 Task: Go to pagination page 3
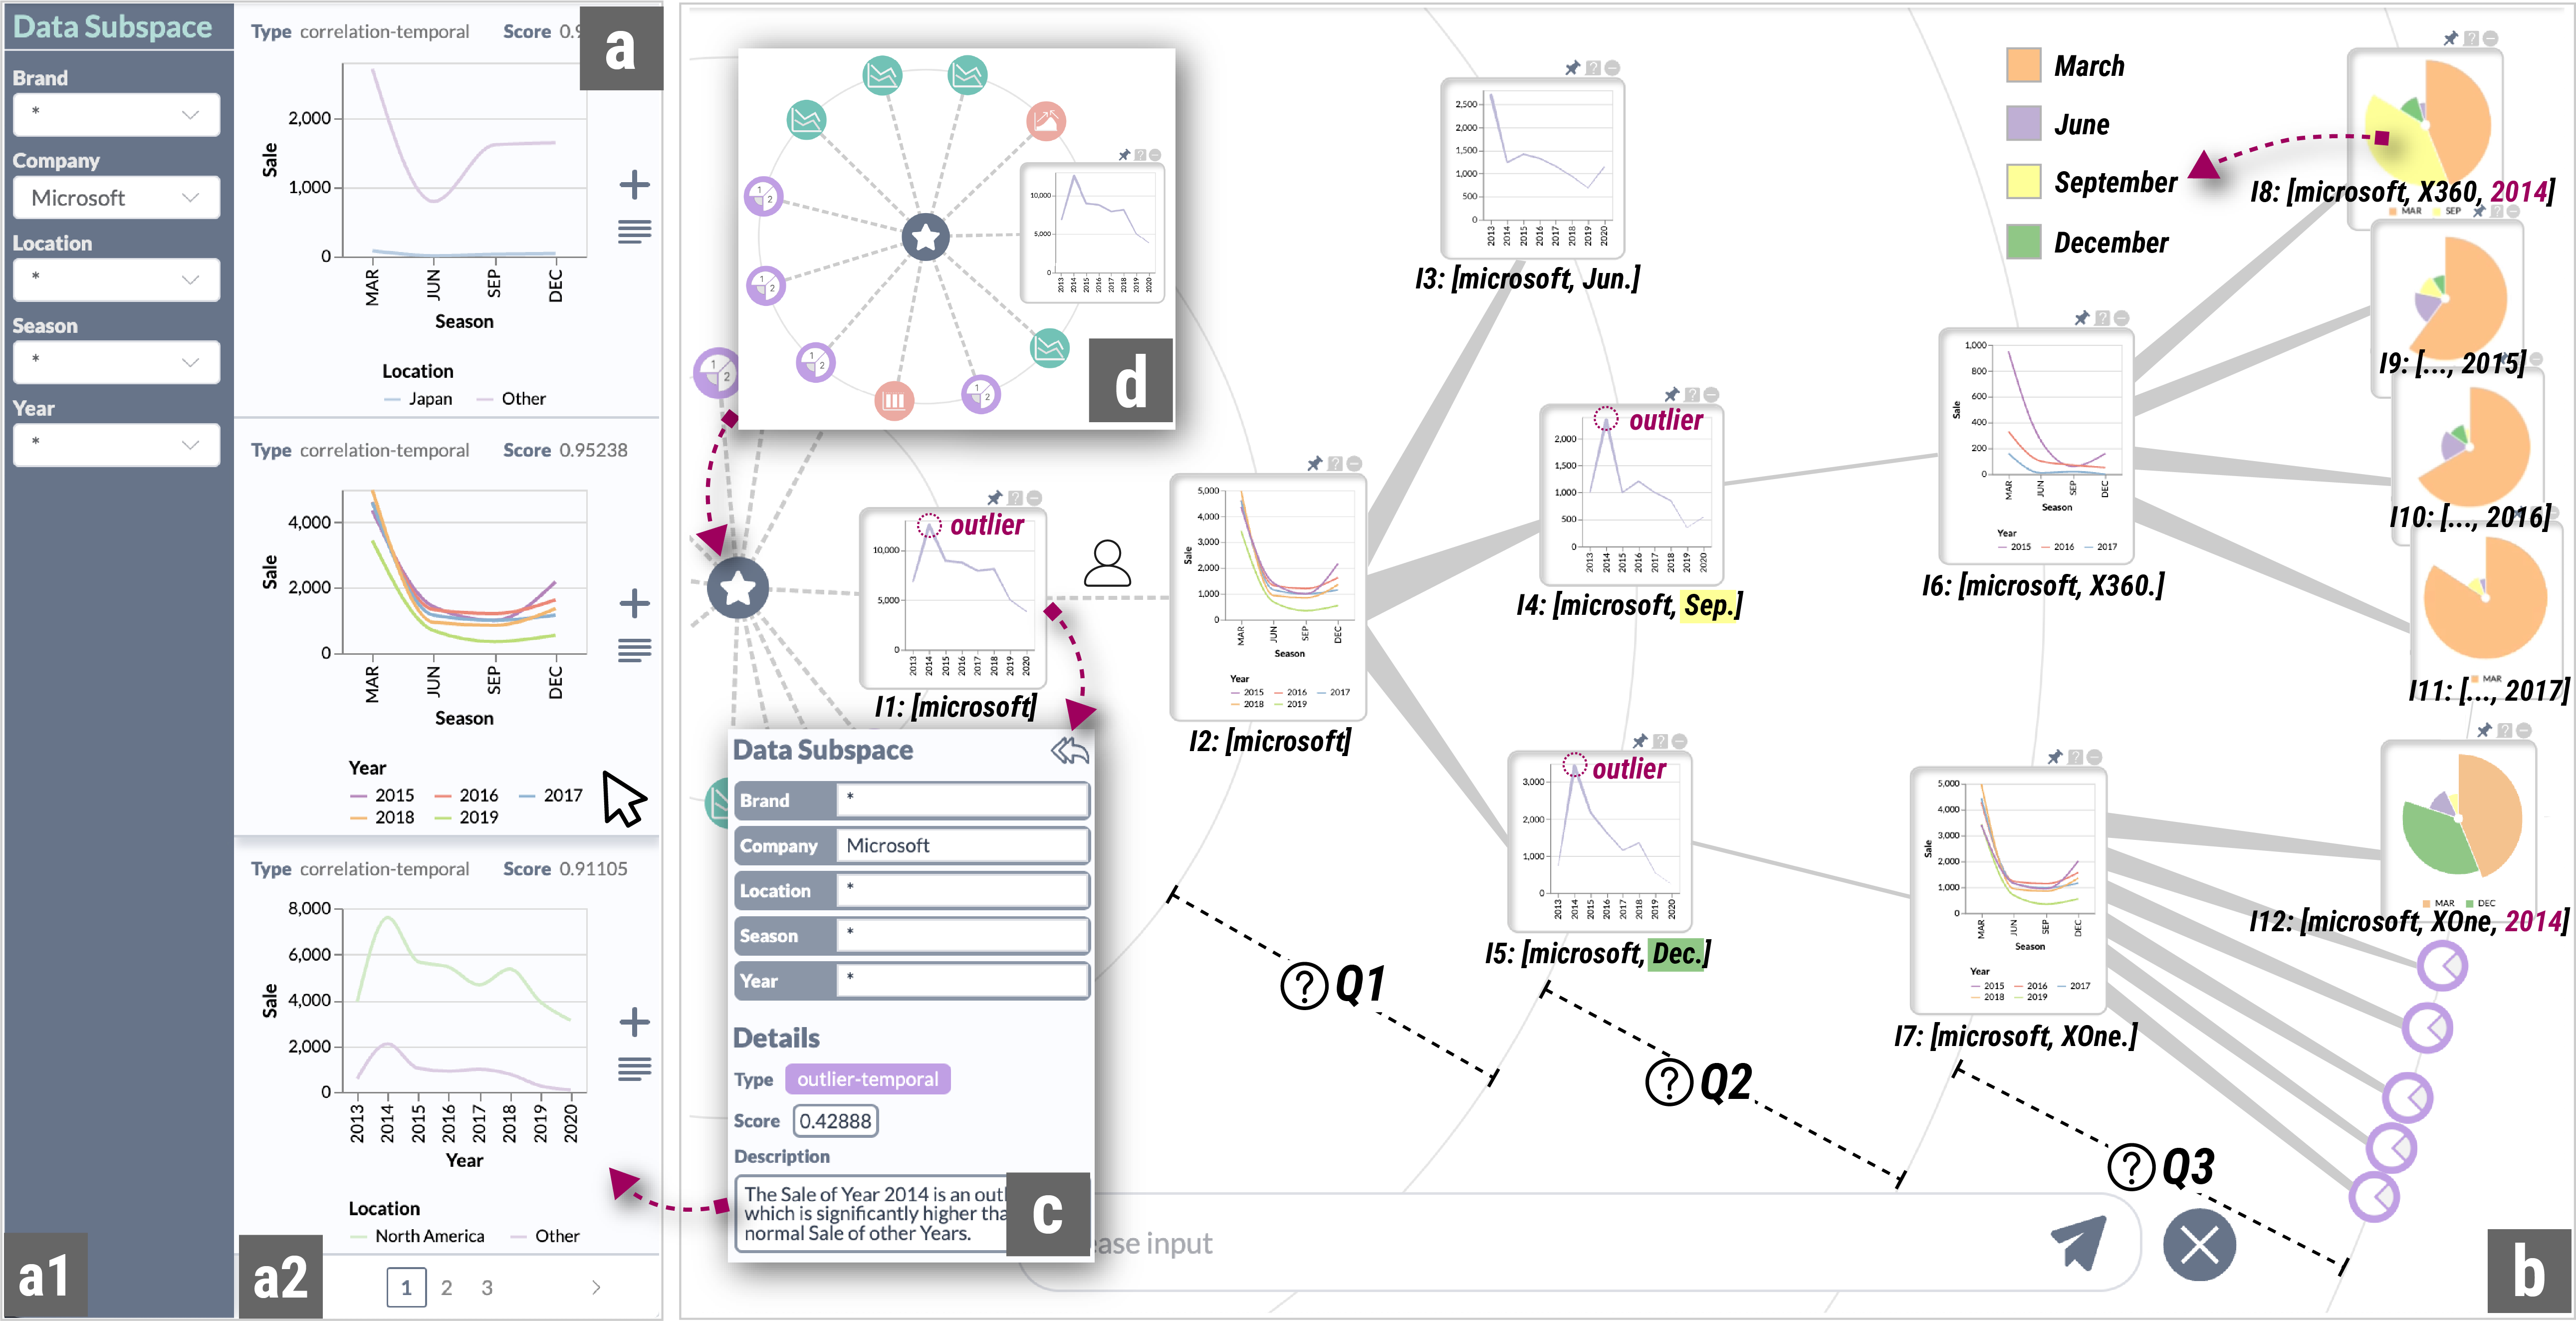click(488, 1289)
